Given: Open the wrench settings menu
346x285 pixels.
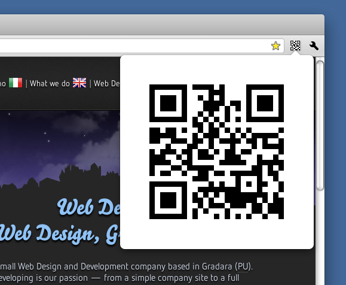Looking at the screenshot, I should coord(314,46).
